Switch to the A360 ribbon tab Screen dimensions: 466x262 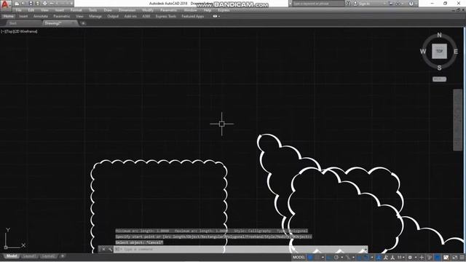pyautogui.click(x=146, y=16)
